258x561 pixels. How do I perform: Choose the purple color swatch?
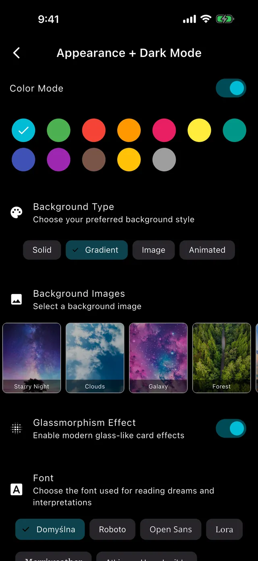(58, 160)
